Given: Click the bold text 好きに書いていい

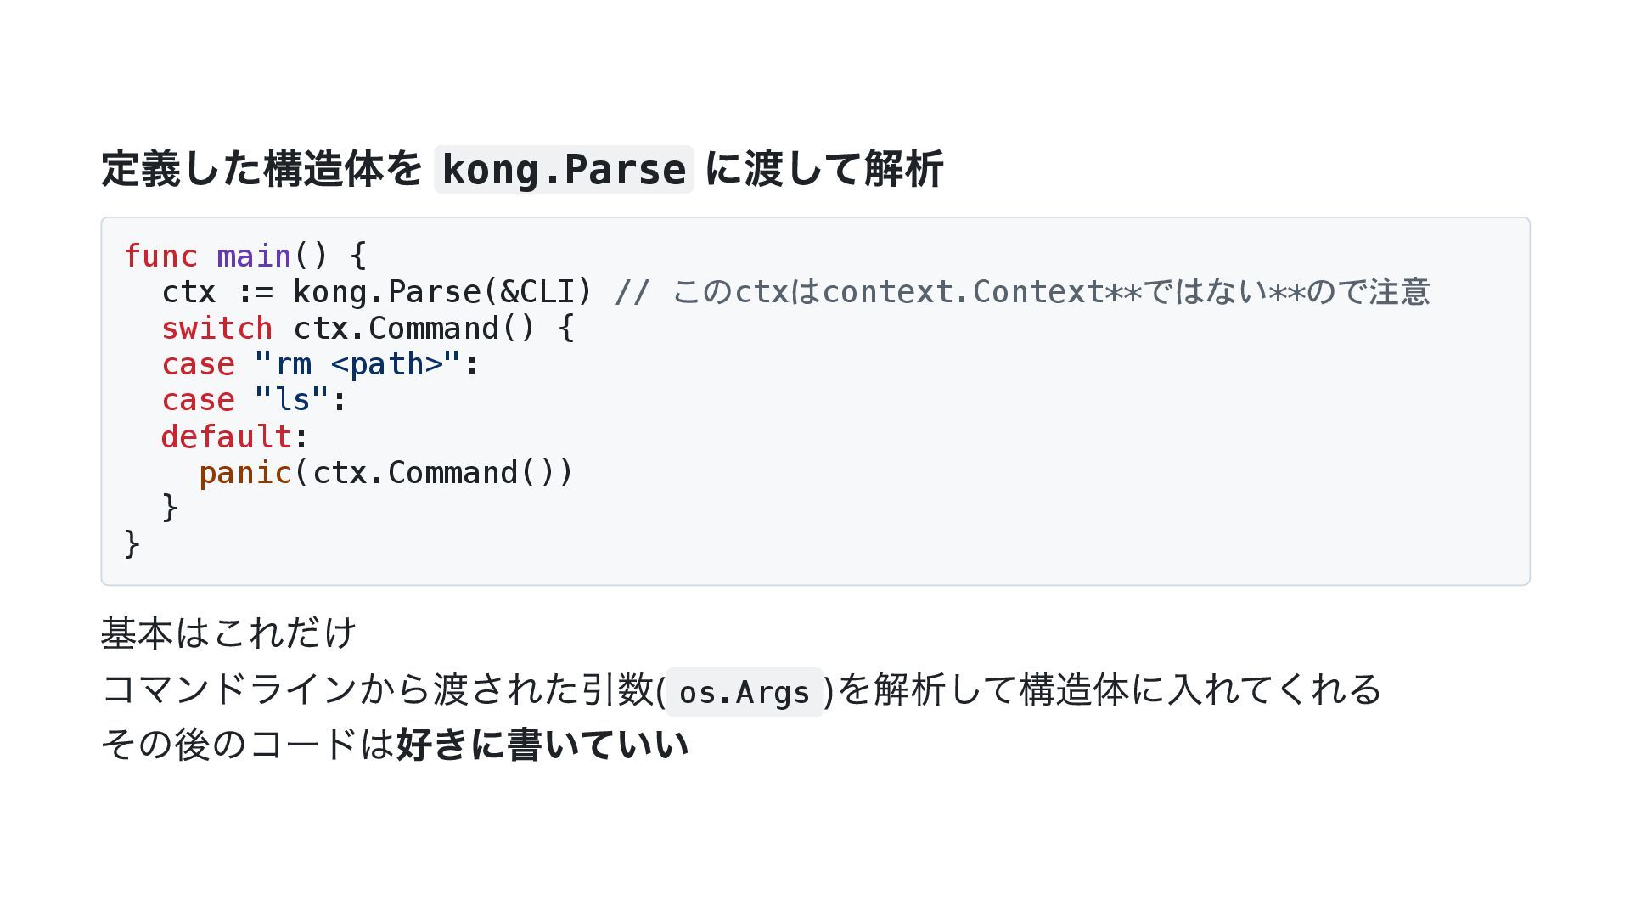Looking at the screenshot, I should pos(542,745).
